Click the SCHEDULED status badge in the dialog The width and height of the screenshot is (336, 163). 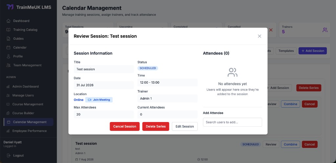tap(148, 68)
